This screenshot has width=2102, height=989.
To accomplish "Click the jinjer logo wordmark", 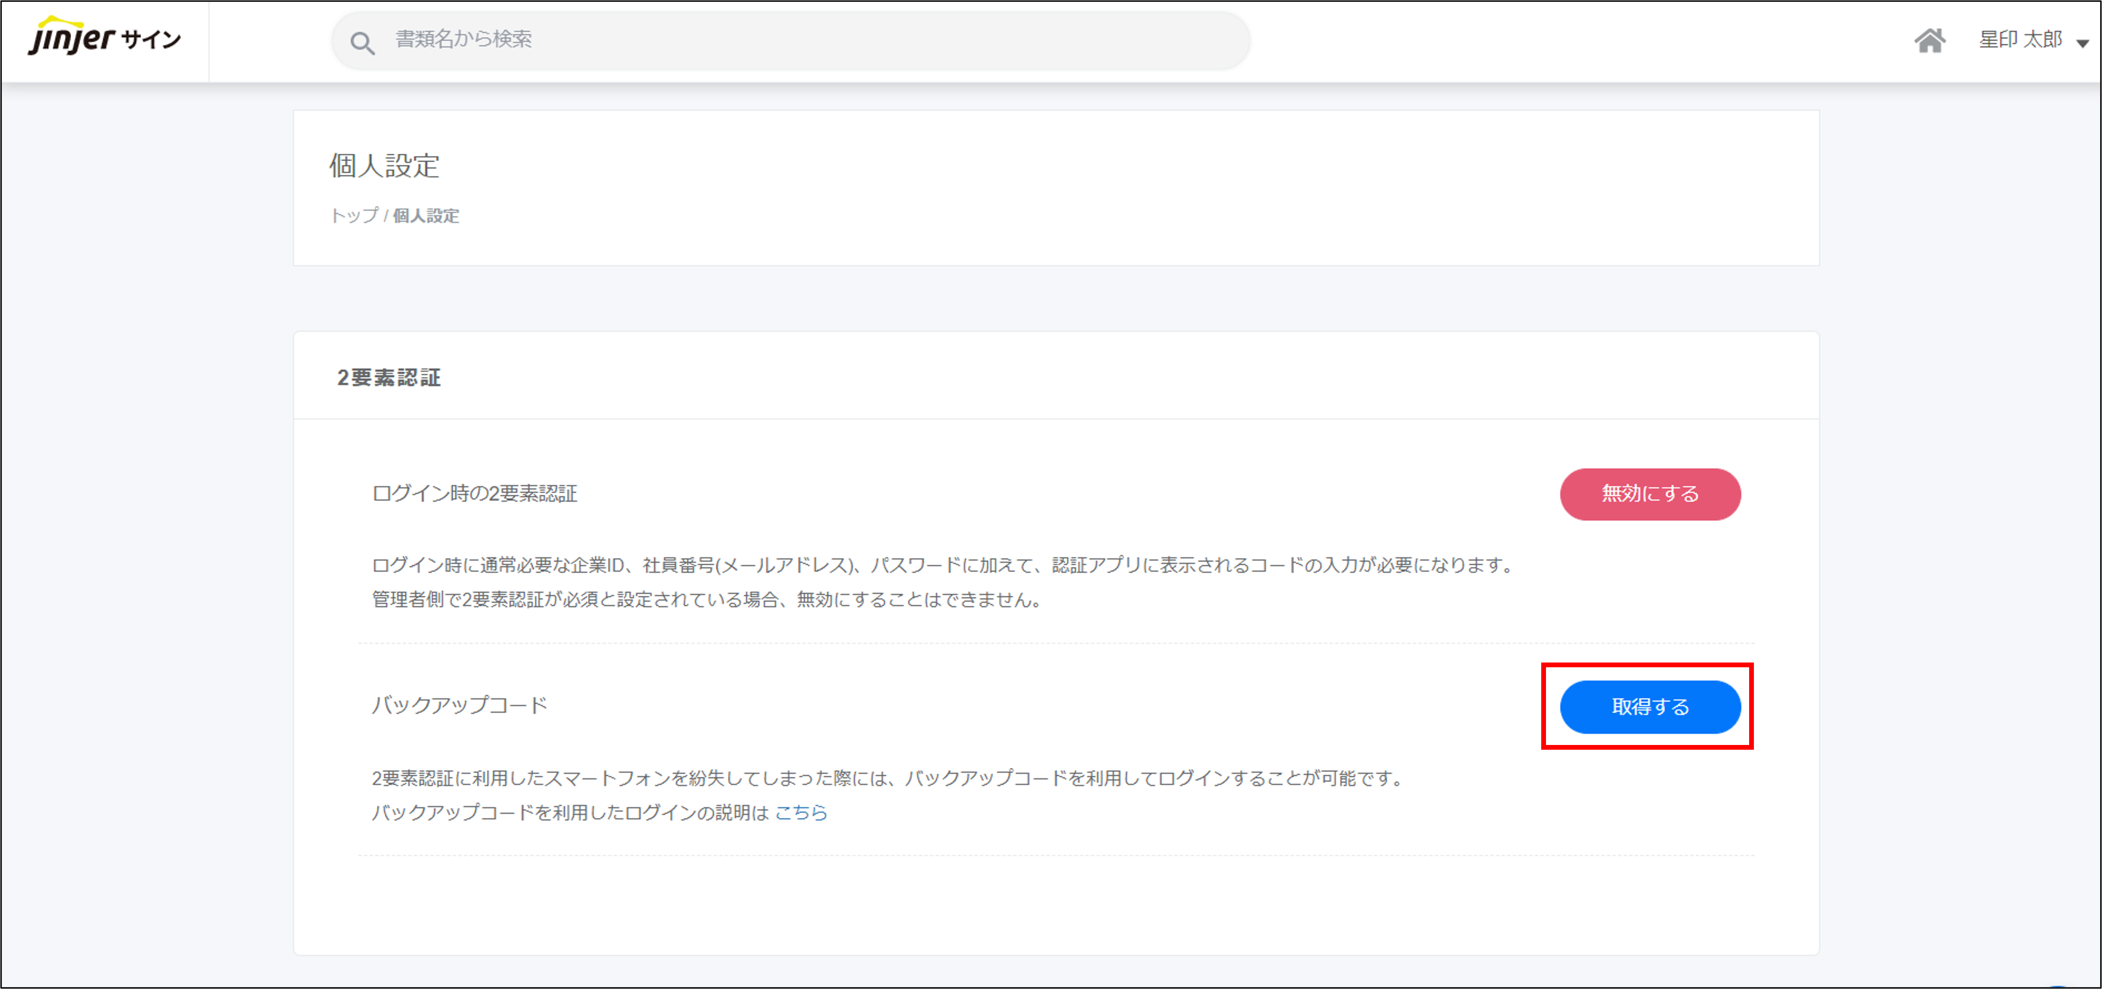I will click(x=72, y=38).
